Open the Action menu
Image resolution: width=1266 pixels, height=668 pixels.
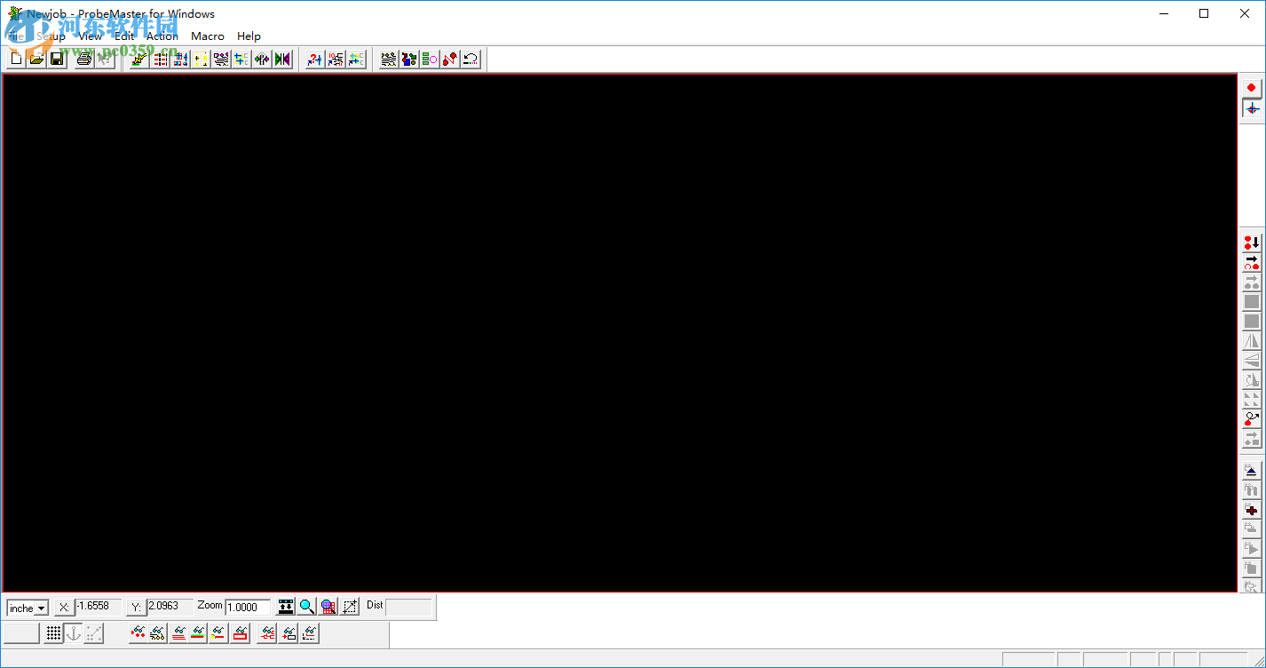coord(162,36)
